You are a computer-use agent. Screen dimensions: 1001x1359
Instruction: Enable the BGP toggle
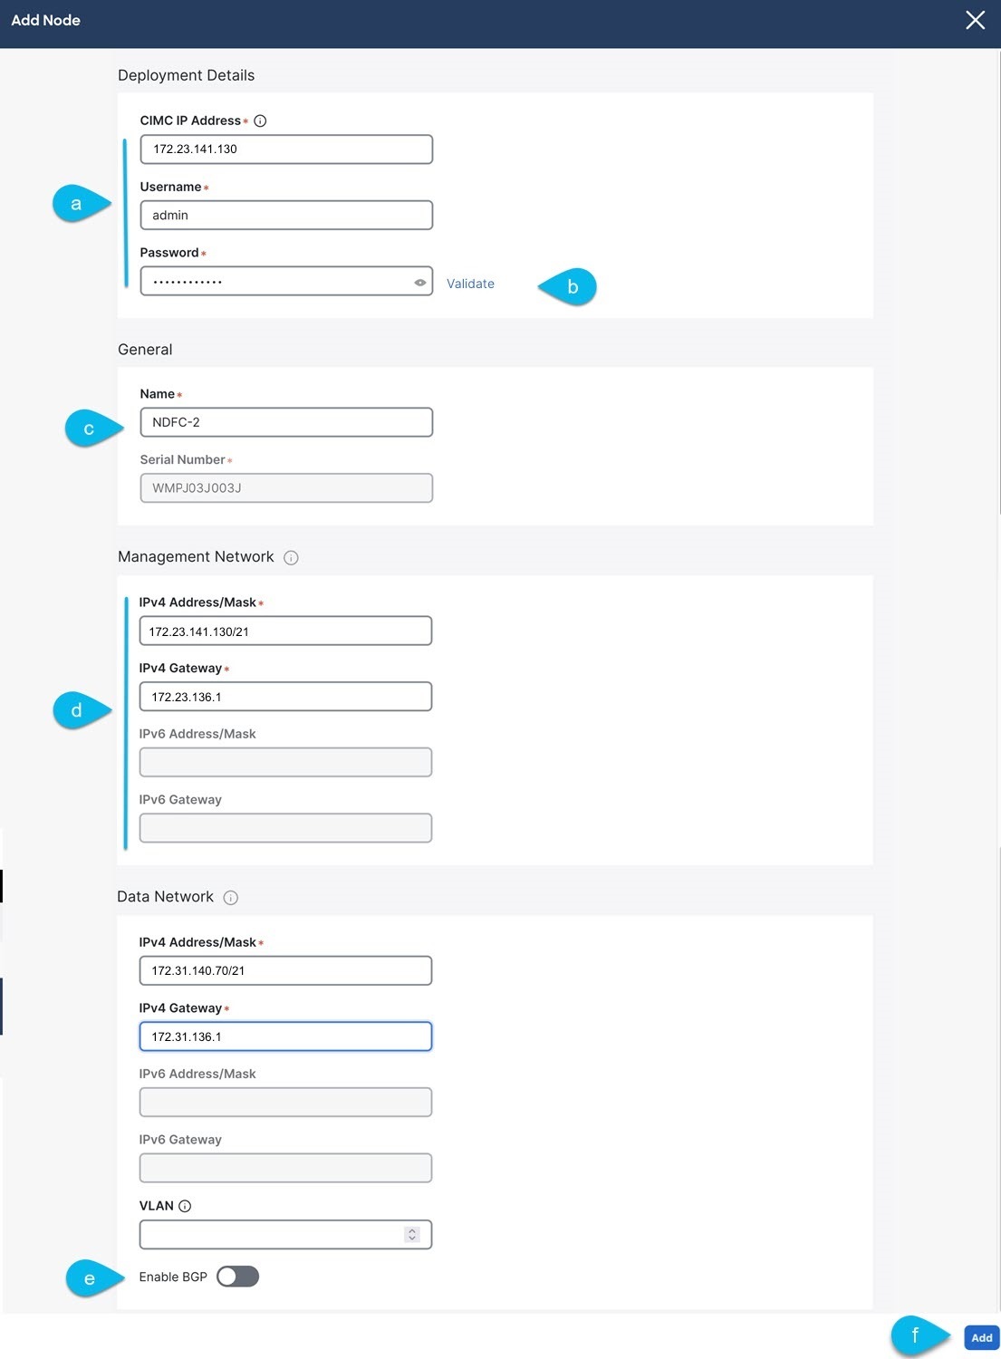coord(238,1277)
